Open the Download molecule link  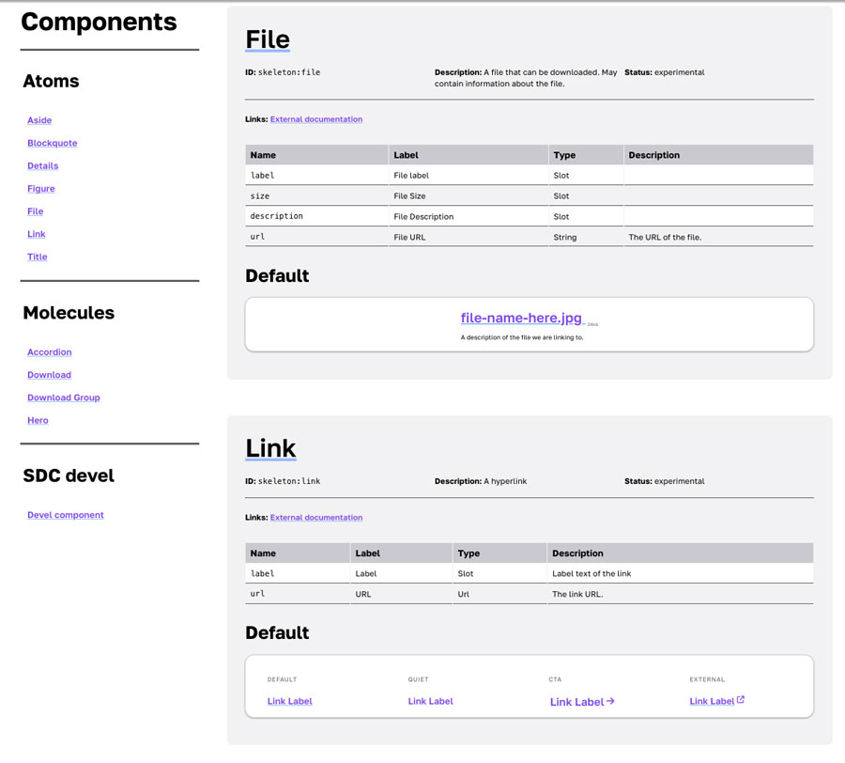pos(49,375)
